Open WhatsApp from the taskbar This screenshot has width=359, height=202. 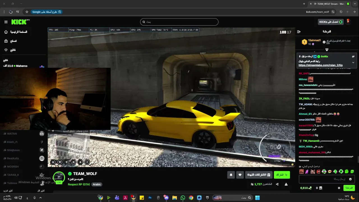183,198
